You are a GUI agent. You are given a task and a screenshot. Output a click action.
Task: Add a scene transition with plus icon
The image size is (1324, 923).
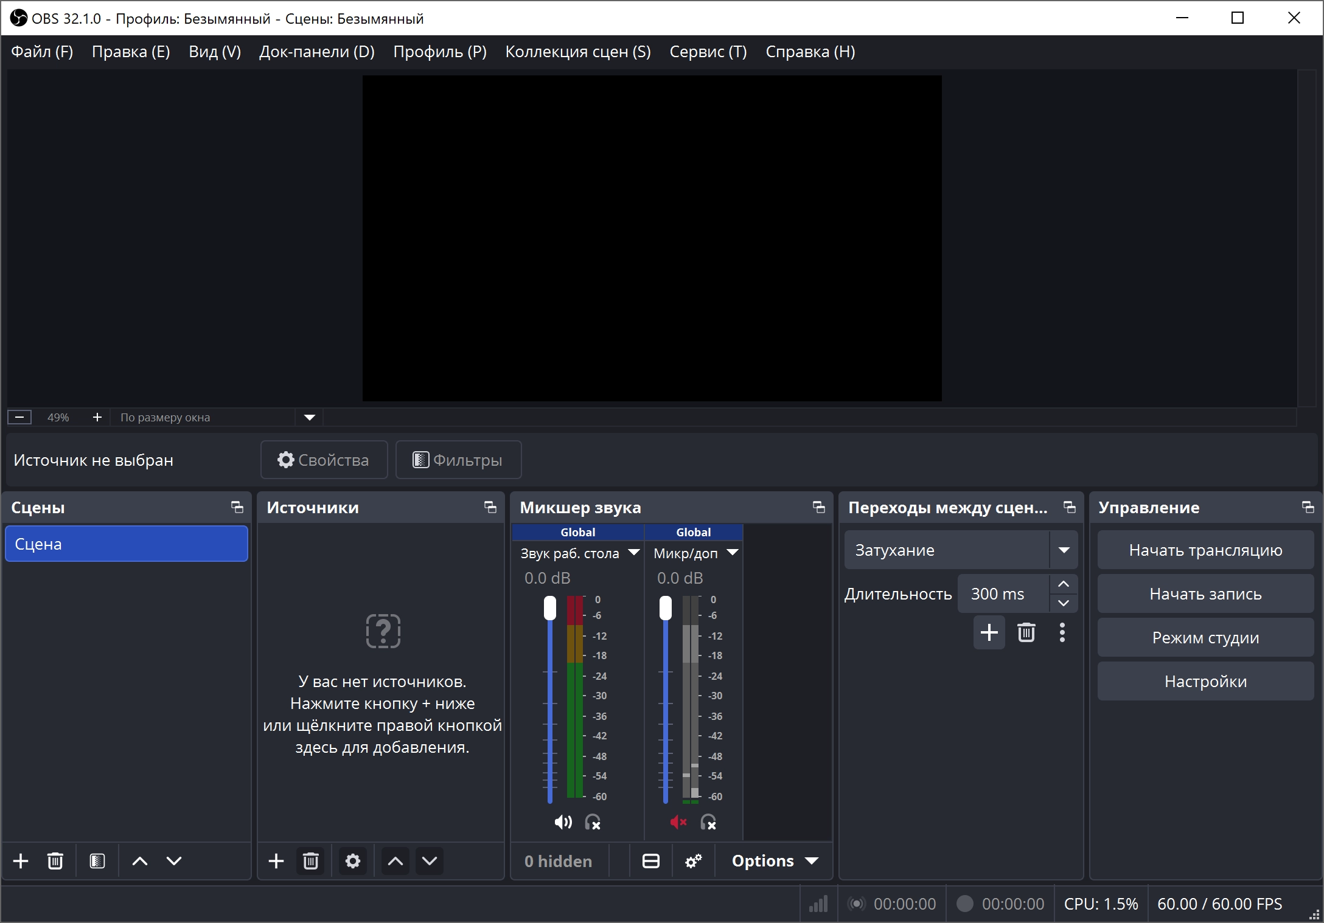989,632
